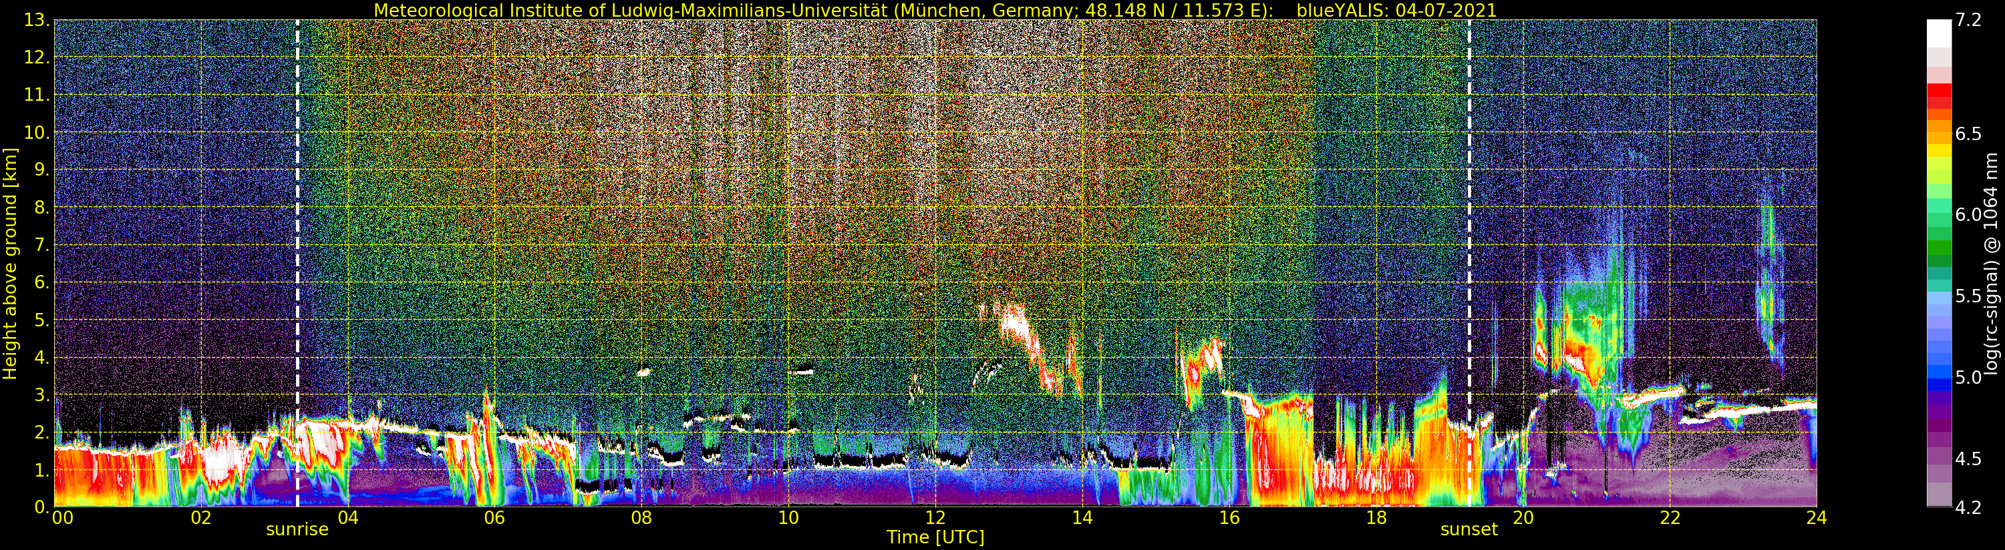The height and width of the screenshot is (550, 2005).
Task: Click the height tick label '13.'
Action: click(37, 21)
